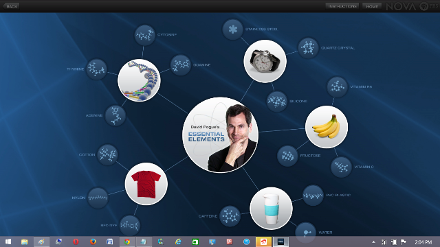This screenshot has height=247, width=440.
Task: Switch to Google Chrome in taskbar
Action: tap(127, 242)
